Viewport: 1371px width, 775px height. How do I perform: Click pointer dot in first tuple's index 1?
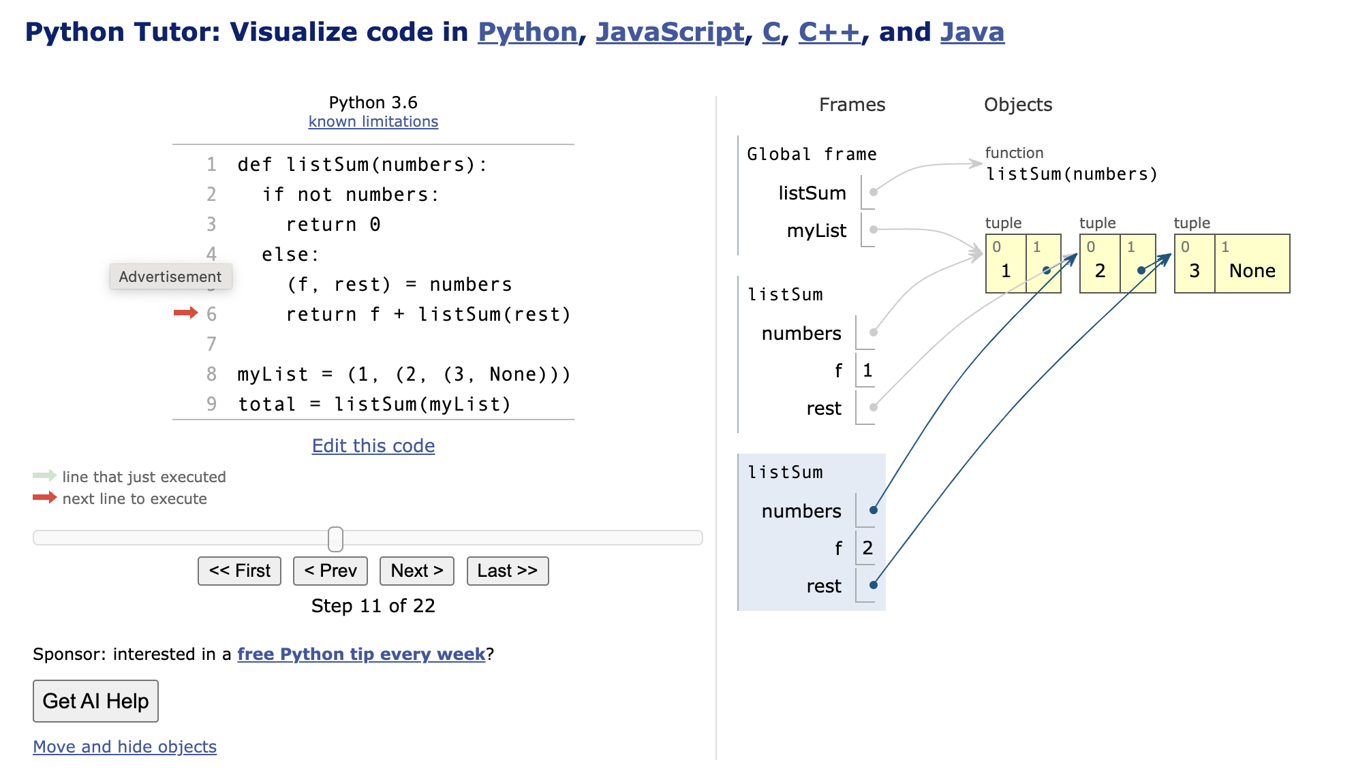pyautogui.click(x=1047, y=271)
